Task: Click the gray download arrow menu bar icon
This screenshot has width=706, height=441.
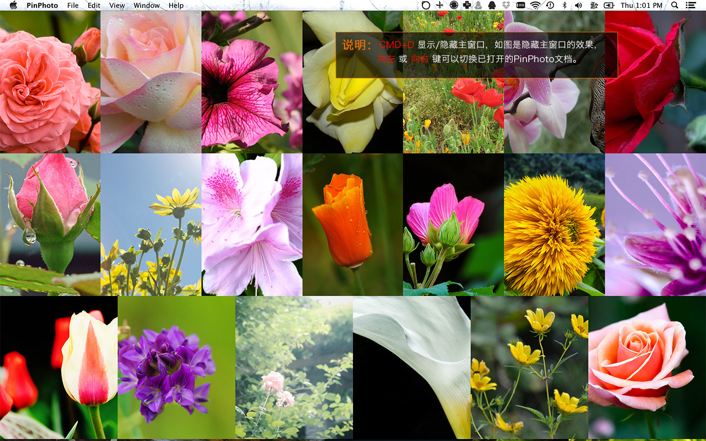Action: coord(479,5)
